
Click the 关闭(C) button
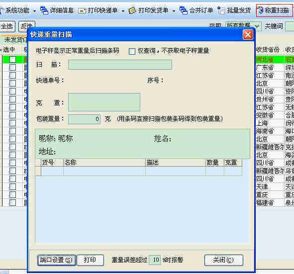(224, 260)
